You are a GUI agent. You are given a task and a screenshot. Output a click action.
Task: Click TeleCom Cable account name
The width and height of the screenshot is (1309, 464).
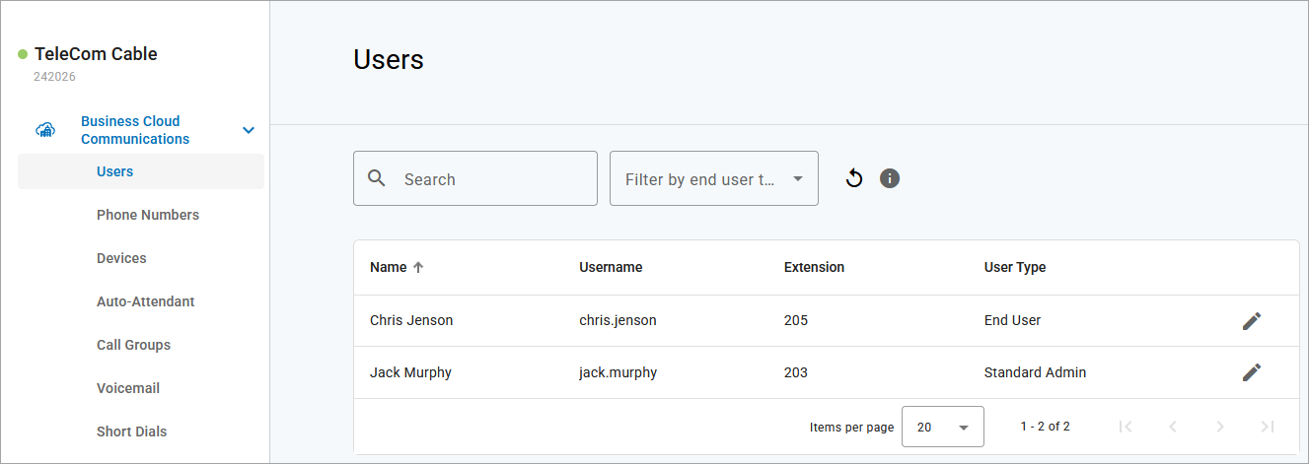pyautogui.click(x=96, y=54)
